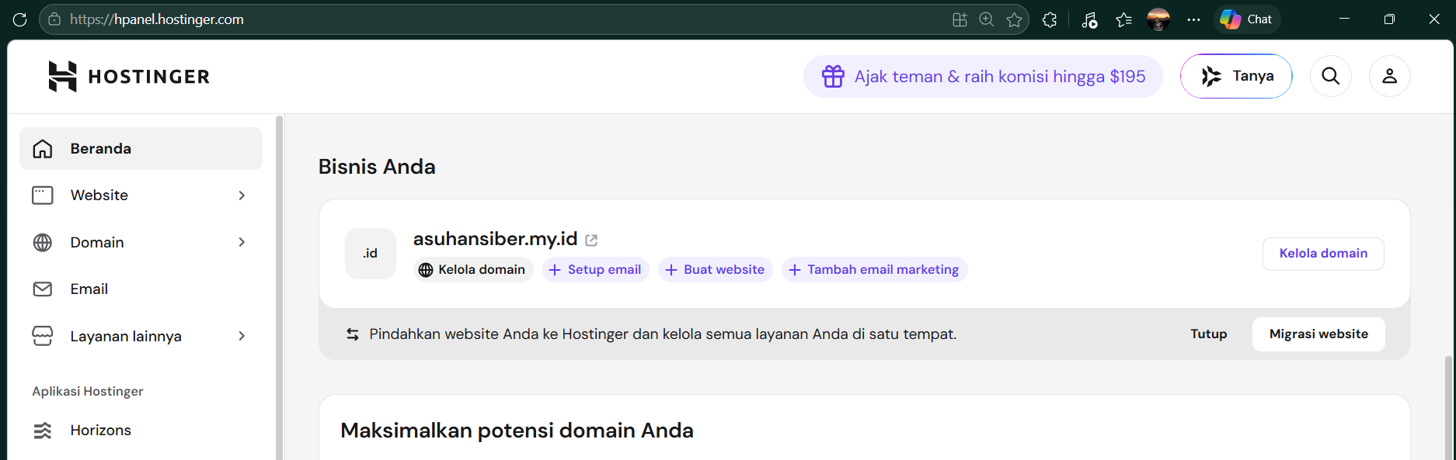
Task: Click the music media control icon
Action: [x=1089, y=19]
